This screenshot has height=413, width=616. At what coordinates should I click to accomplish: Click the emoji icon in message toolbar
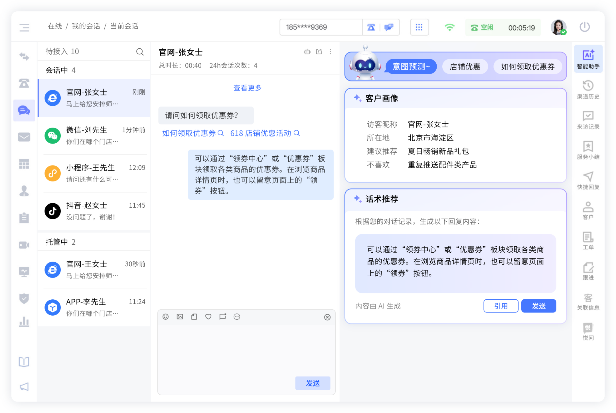(x=165, y=317)
